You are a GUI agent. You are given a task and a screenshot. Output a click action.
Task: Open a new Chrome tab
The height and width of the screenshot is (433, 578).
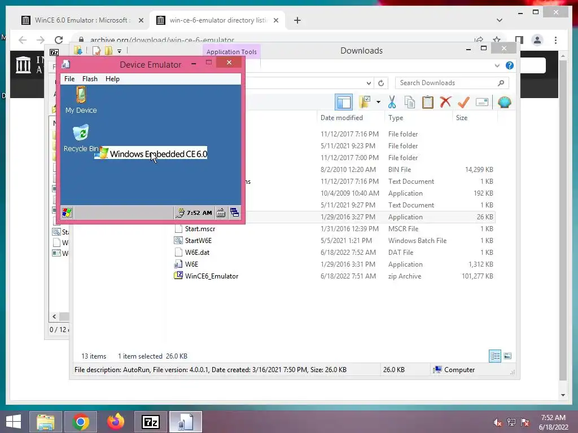coord(297,20)
